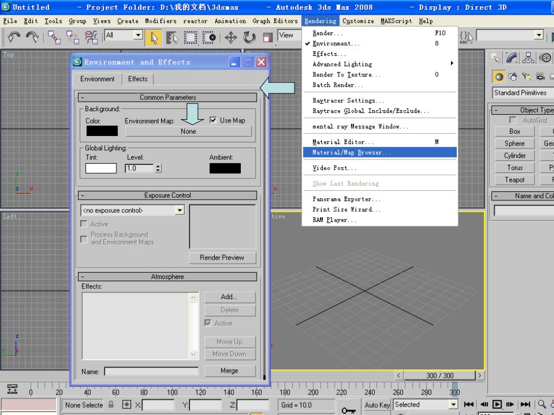Increase Global Lighting Level spinner
This screenshot has height=415, width=554.
click(158, 166)
